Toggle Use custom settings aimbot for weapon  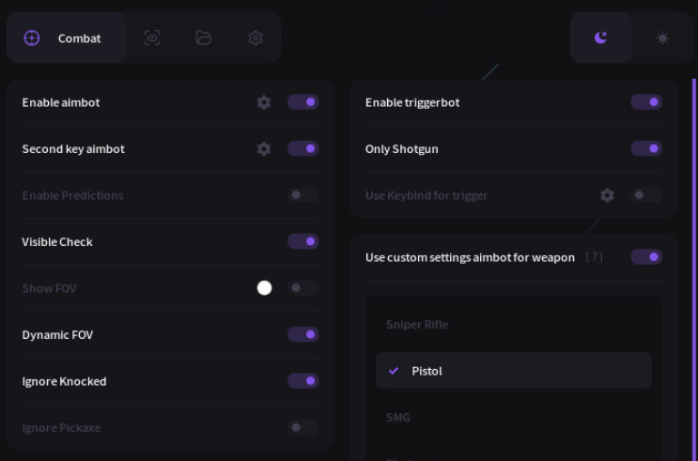pos(646,256)
